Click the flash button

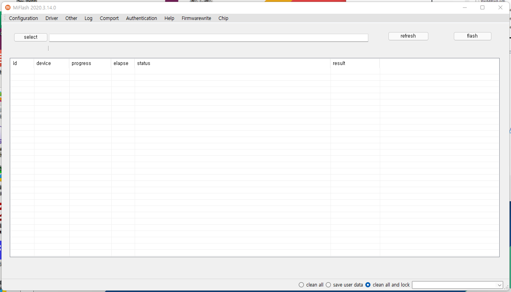click(x=472, y=36)
